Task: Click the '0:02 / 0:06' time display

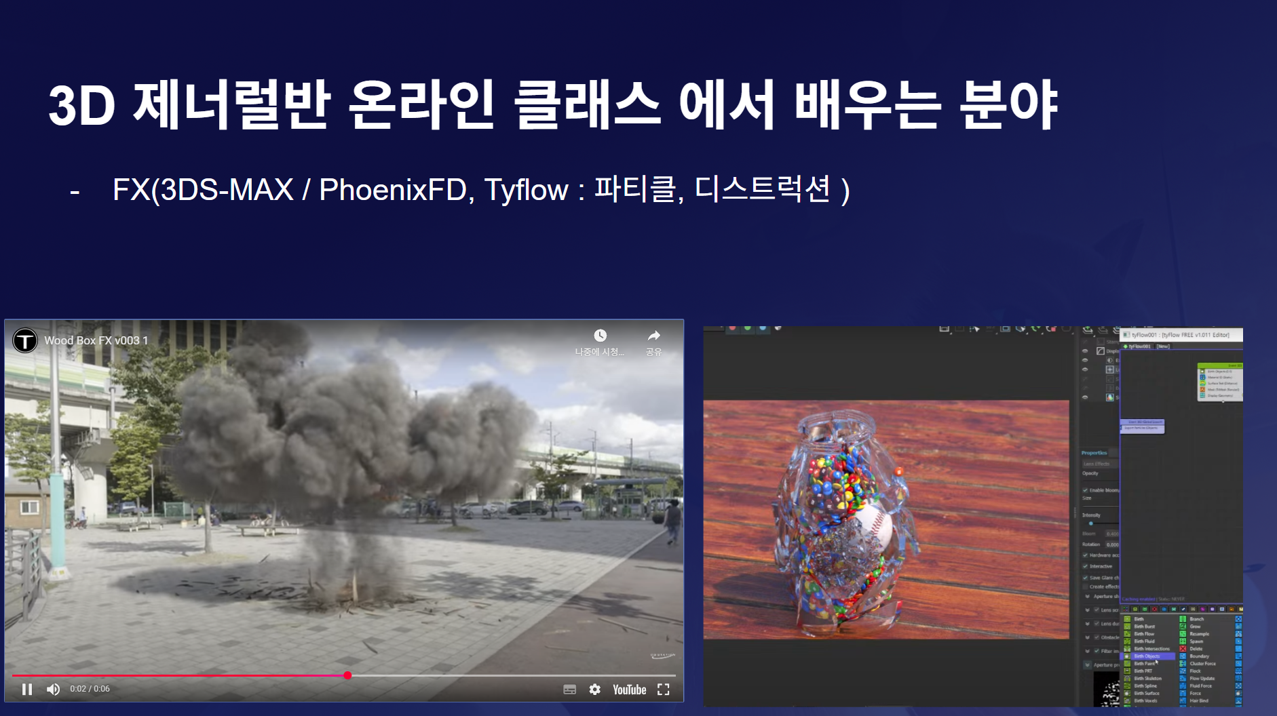Action: pyautogui.click(x=90, y=689)
